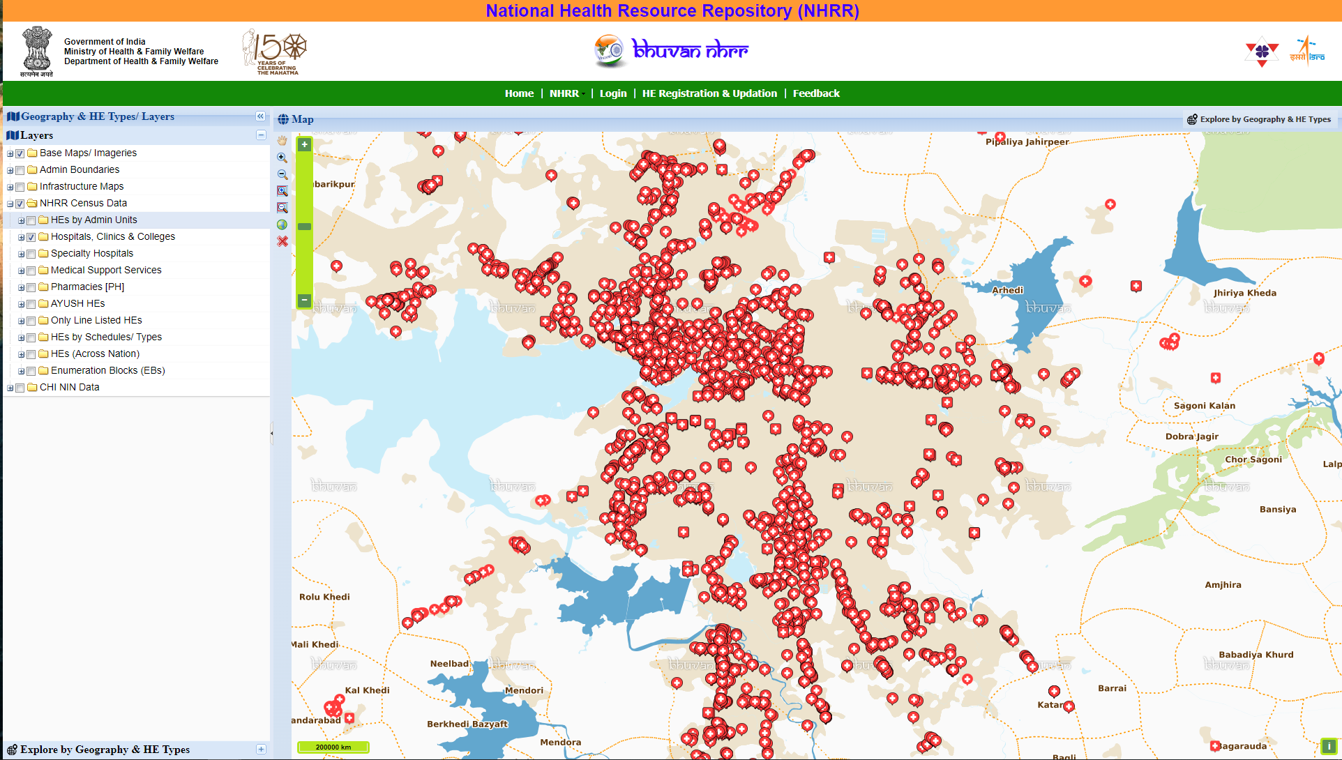The height and width of the screenshot is (760, 1342).
Task: Click Explore by Geography & HE Types link
Action: pos(1265,119)
